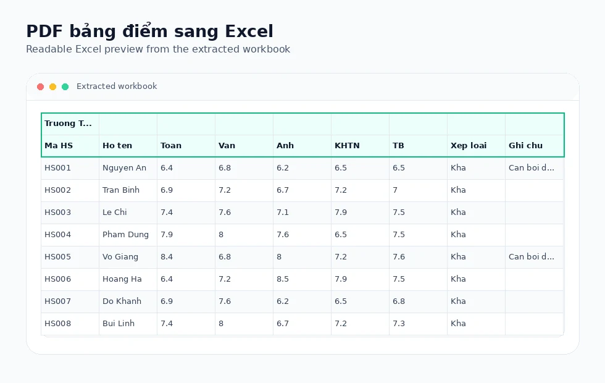
Task: Click Pham Dung's Anh score 7.6
Action: (x=302, y=235)
